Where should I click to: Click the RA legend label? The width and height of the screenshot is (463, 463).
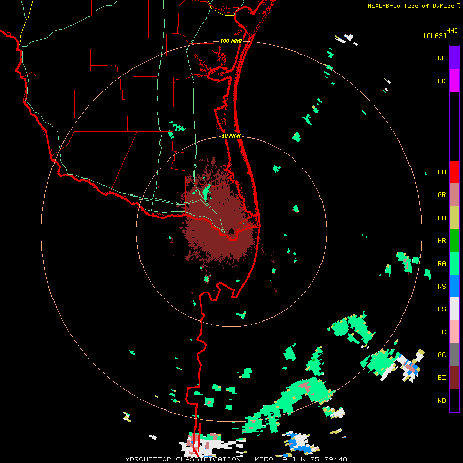[x=441, y=264]
